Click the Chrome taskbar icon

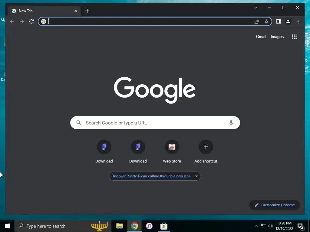134,226
